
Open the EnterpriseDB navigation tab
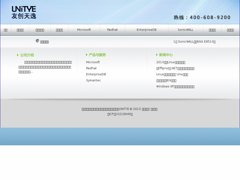(x=147, y=30)
